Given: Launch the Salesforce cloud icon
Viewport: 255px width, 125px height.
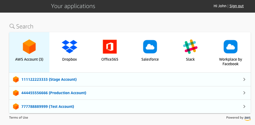Looking at the screenshot, I should [x=150, y=47].
